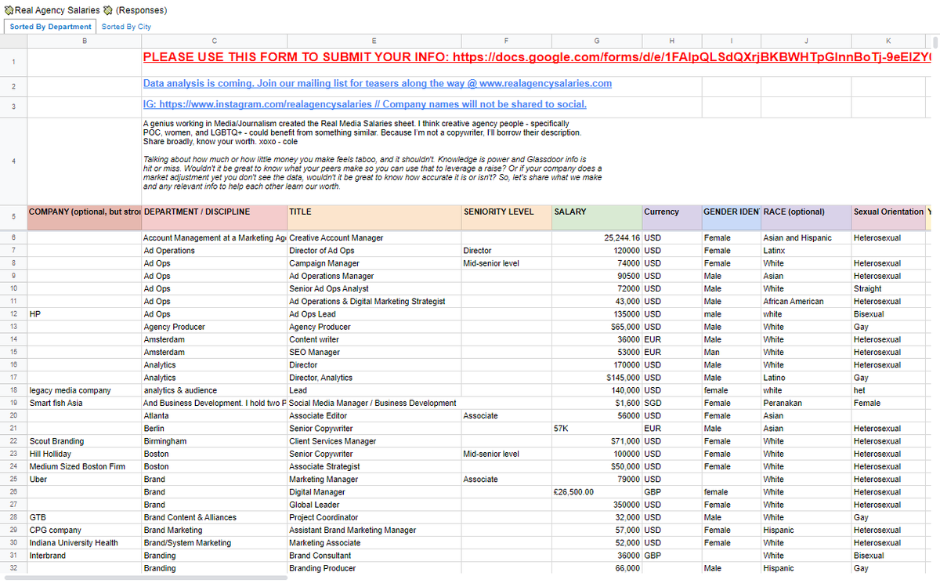This screenshot has width=940, height=583.
Task: Select row 12 by clicking its row number
Action: (13, 313)
